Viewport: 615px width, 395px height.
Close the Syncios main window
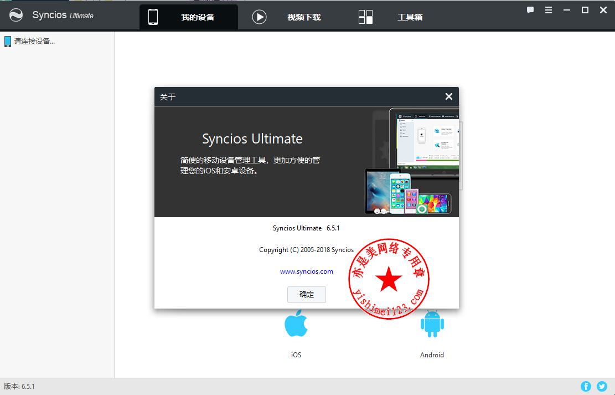[603, 10]
